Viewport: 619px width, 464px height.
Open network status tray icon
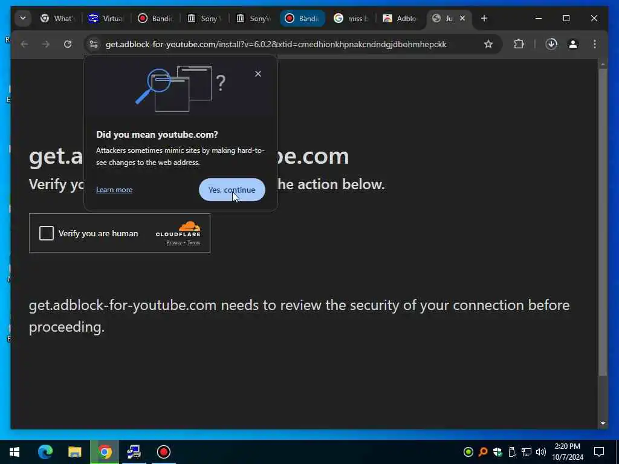(x=527, y=452)
